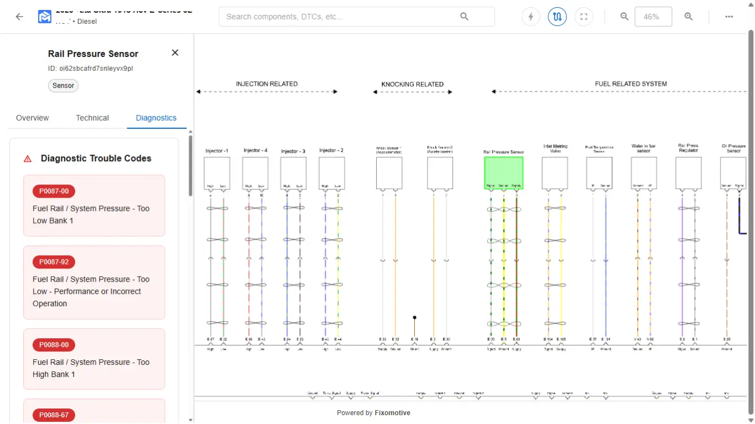Click the warning triangle beside Diagnostic Trouble Codes
Screen dimensions: 755x424
27,158
